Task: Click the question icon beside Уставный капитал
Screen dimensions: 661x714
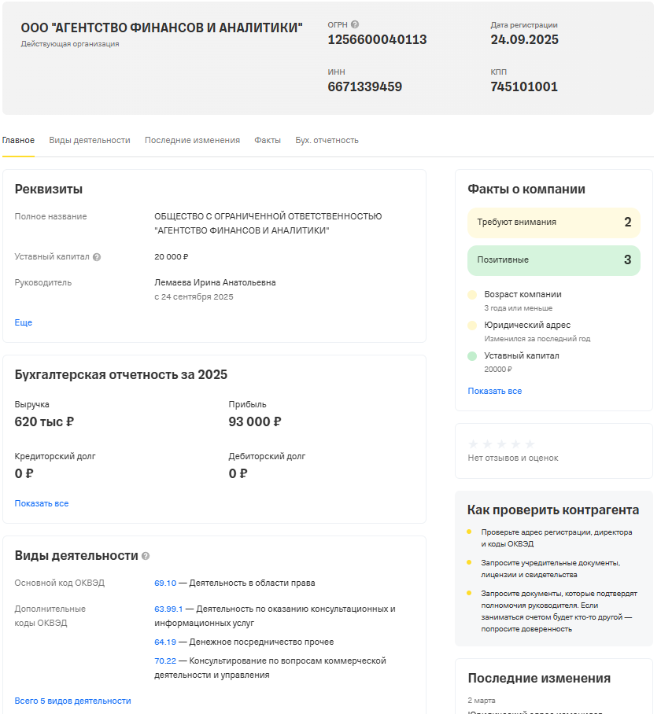Action: pos(97,257)
